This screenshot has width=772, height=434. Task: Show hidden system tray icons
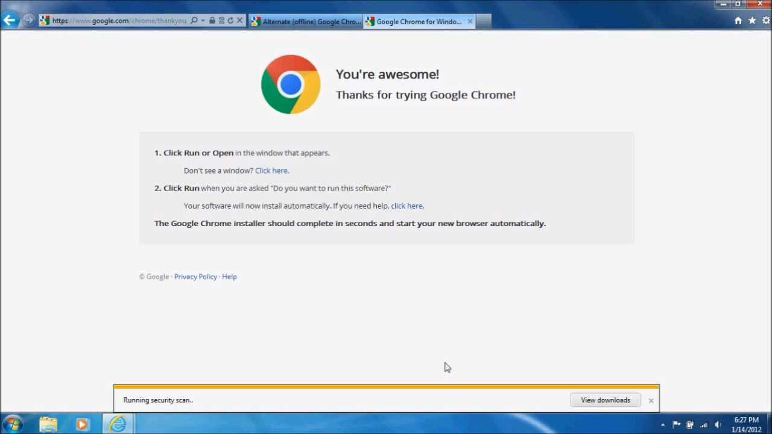(663, 425)
